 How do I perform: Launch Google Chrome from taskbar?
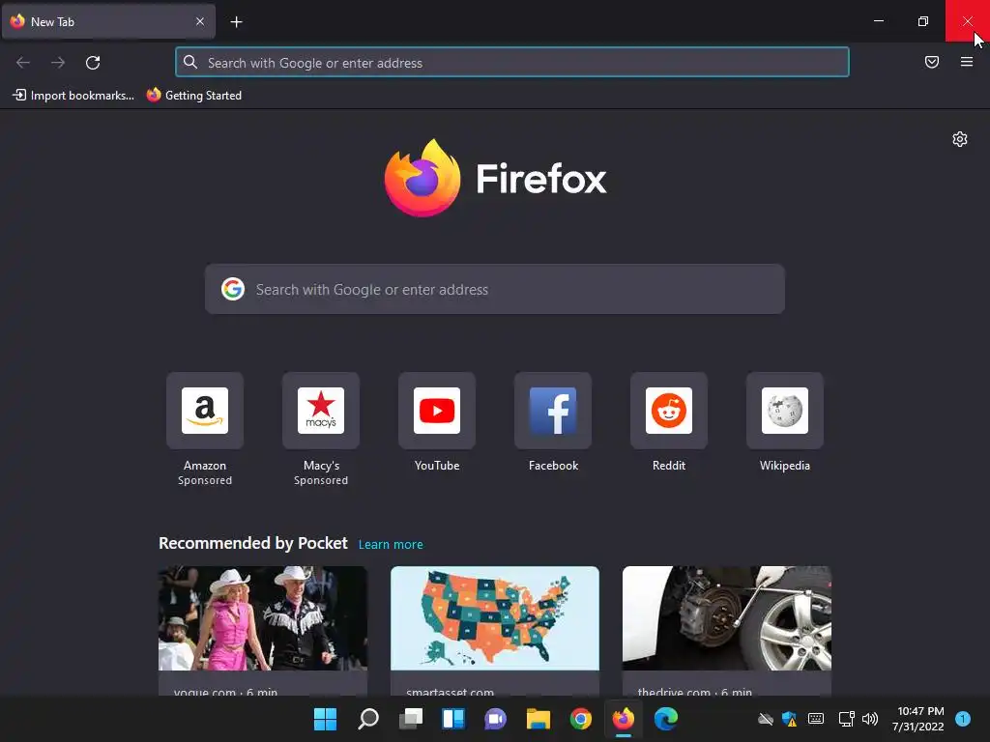(581, 719)
